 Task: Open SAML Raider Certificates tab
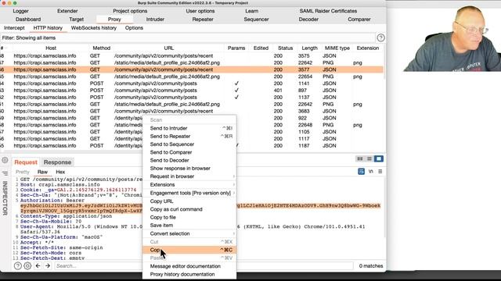(328, 11)
